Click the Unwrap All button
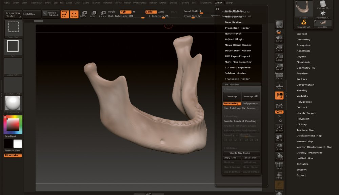 pyautogui.click(x=250, y=96)
